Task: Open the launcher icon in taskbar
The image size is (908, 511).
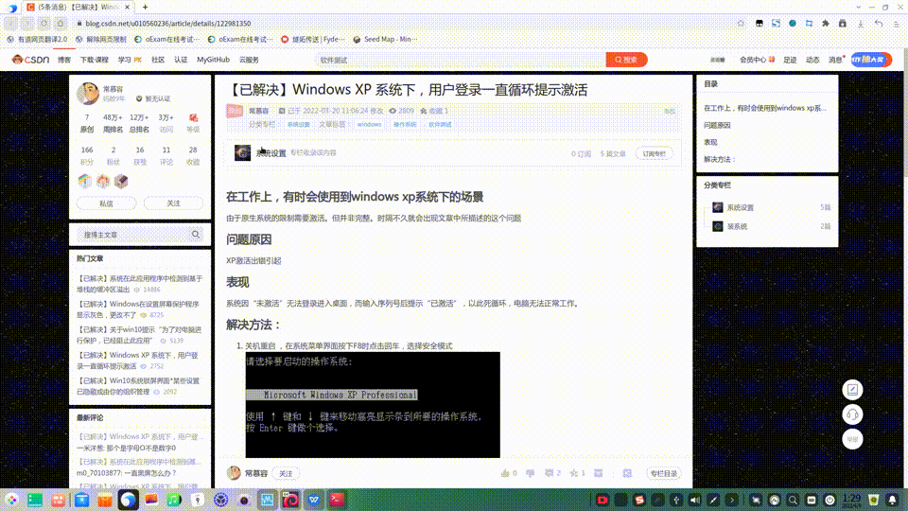Action: click(x=11, y=500)
